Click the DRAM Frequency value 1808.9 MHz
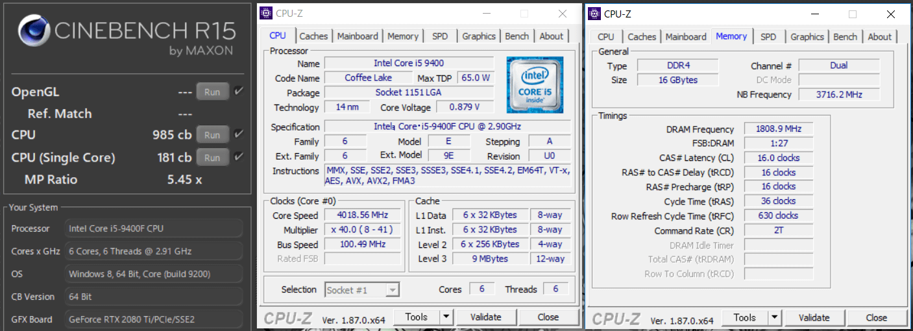The height and width of the screenshot is (331, 913). pyautogui.click(x=778, y=129)
